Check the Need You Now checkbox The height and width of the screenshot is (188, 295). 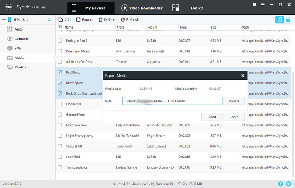coord(60,125)
